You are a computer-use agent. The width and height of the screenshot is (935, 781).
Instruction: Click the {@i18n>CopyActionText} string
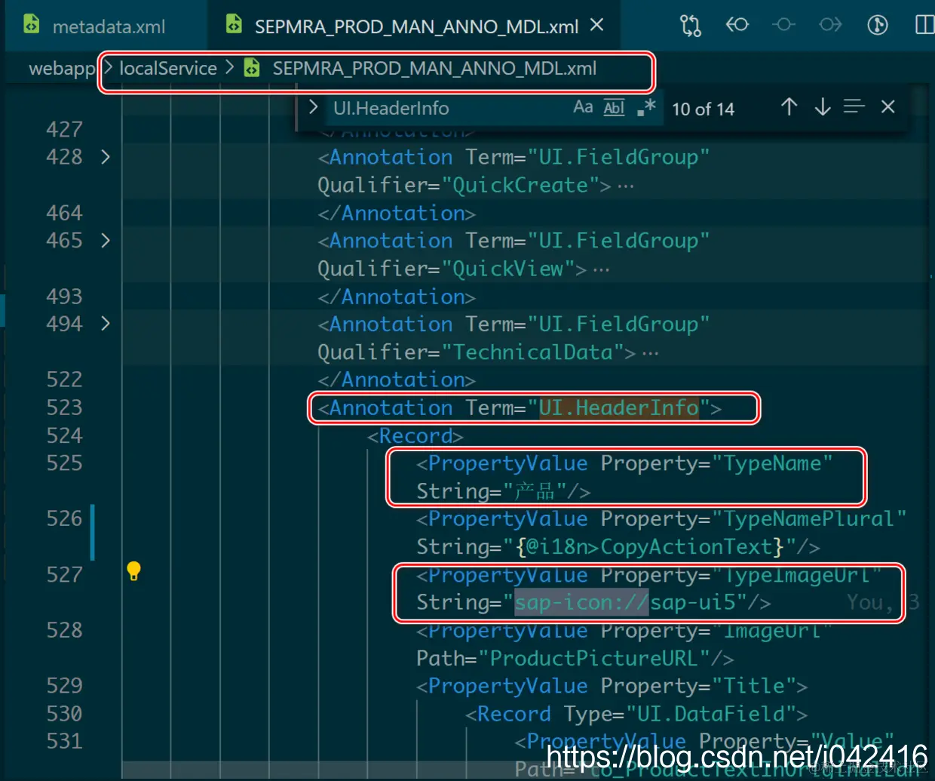pyautogui.click(x=650, y=547)
